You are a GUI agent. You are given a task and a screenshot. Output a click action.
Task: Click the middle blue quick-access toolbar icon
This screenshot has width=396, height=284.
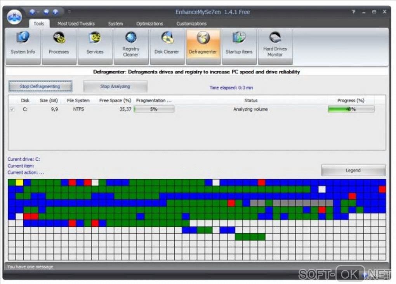46,12
